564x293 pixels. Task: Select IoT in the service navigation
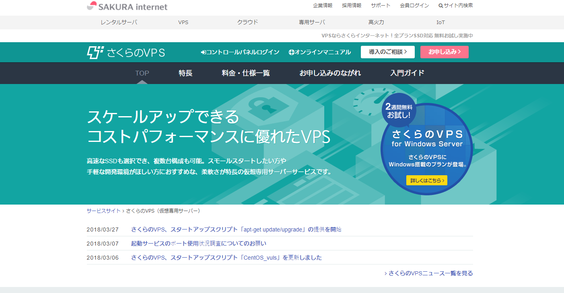[441, 23]
